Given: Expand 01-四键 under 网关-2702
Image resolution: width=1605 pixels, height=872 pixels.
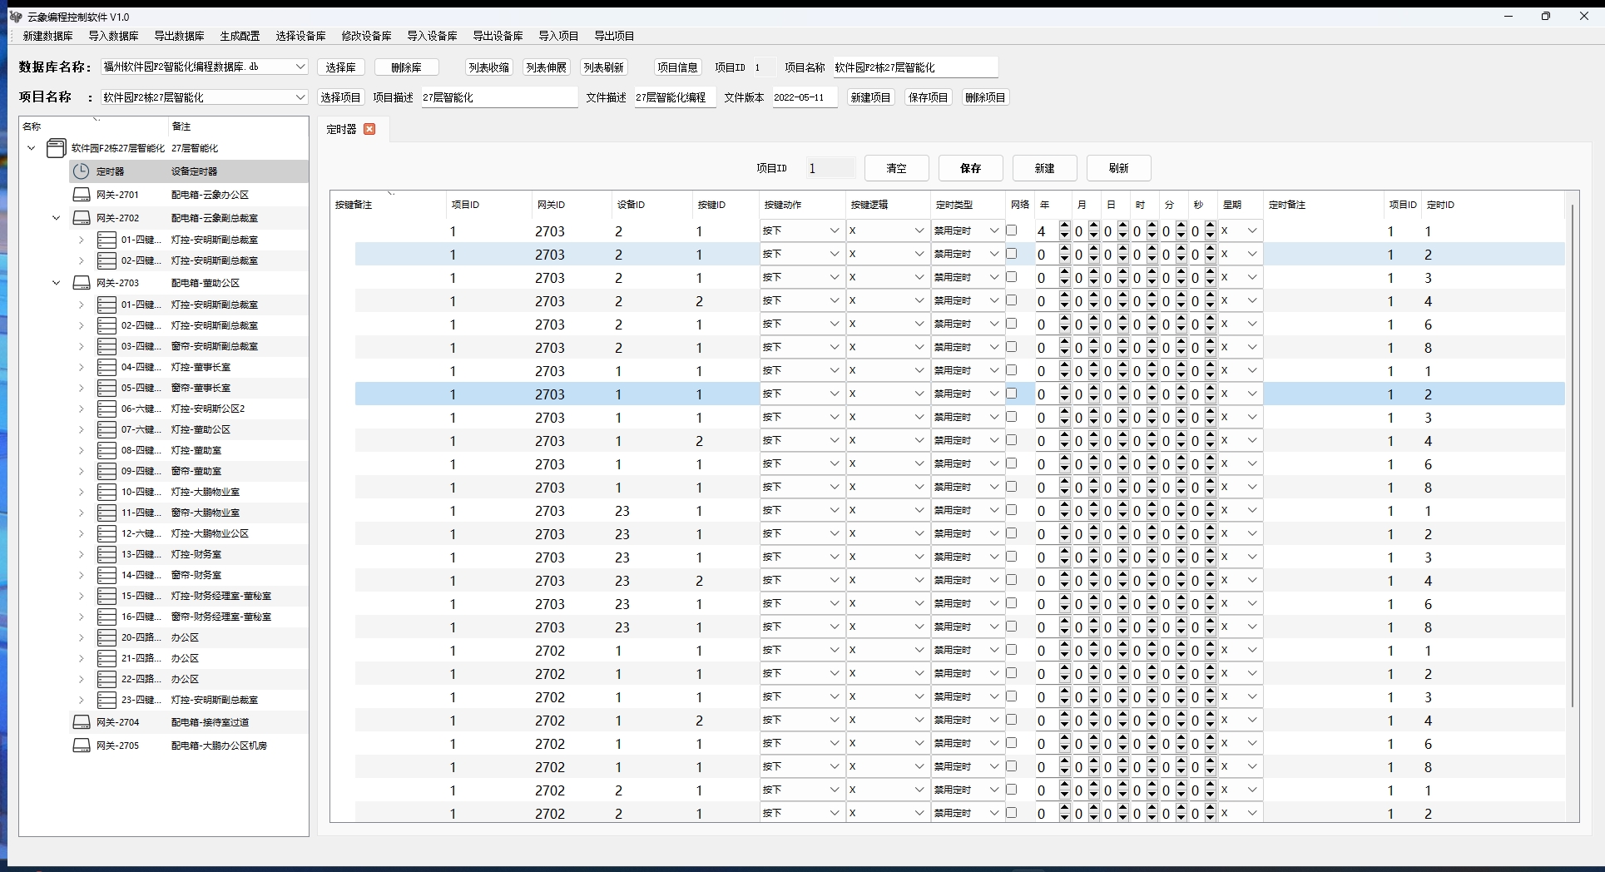Looking at the screenshot, I should [x=82, y=240].
